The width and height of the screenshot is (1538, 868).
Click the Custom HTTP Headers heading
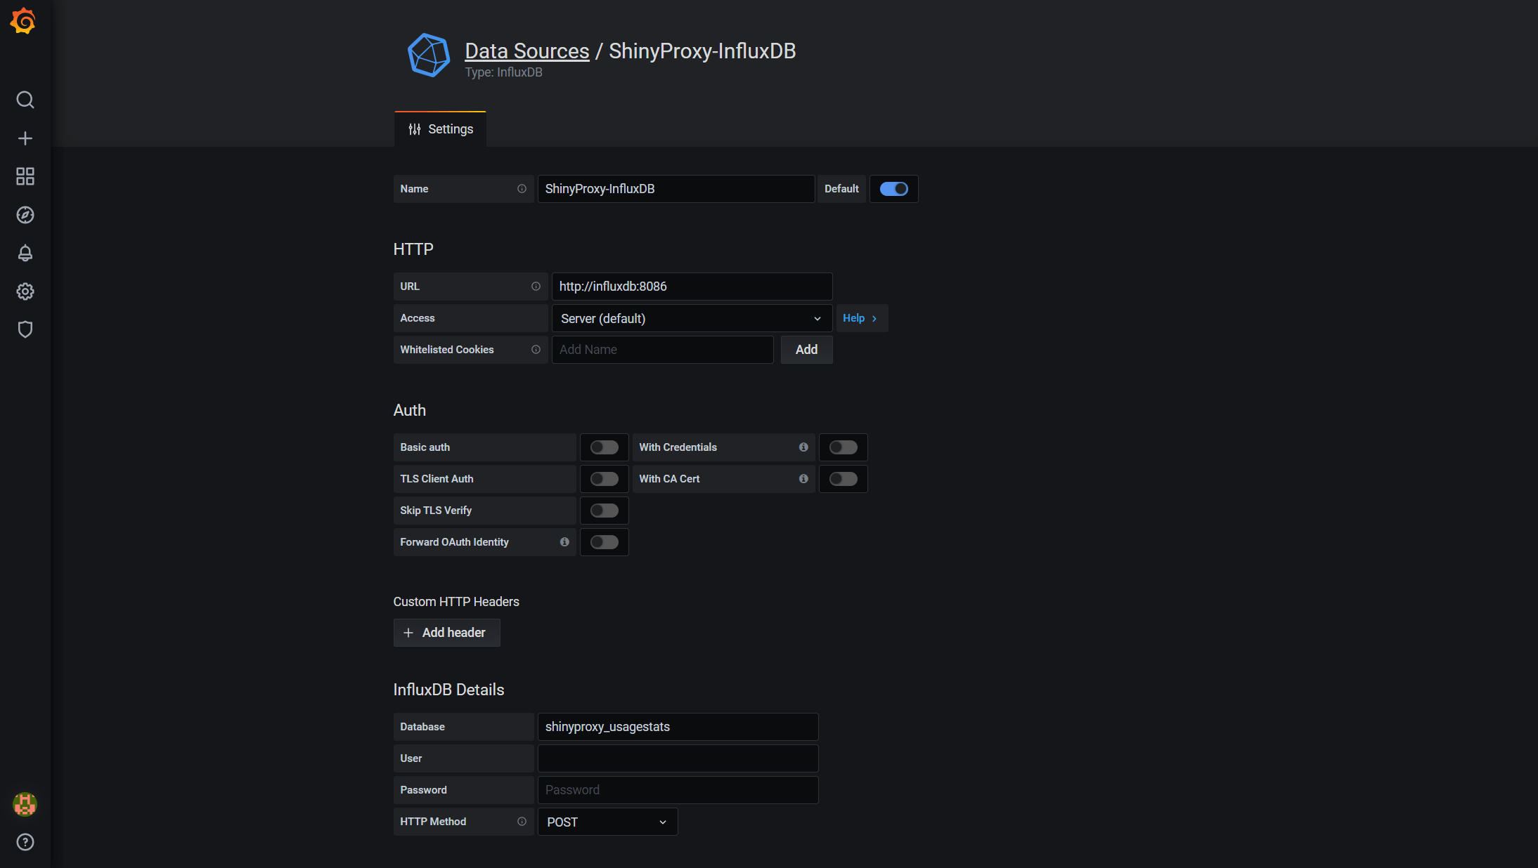(456, 602)
